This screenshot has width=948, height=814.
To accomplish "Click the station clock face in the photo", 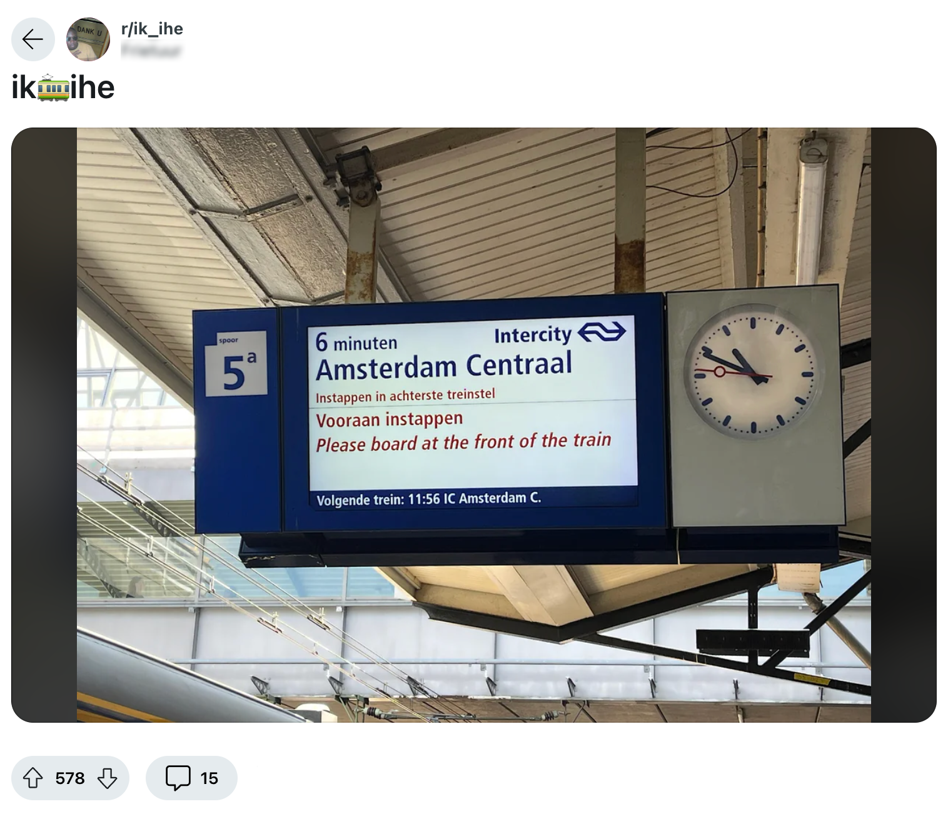I will click(x=754, y=372).
